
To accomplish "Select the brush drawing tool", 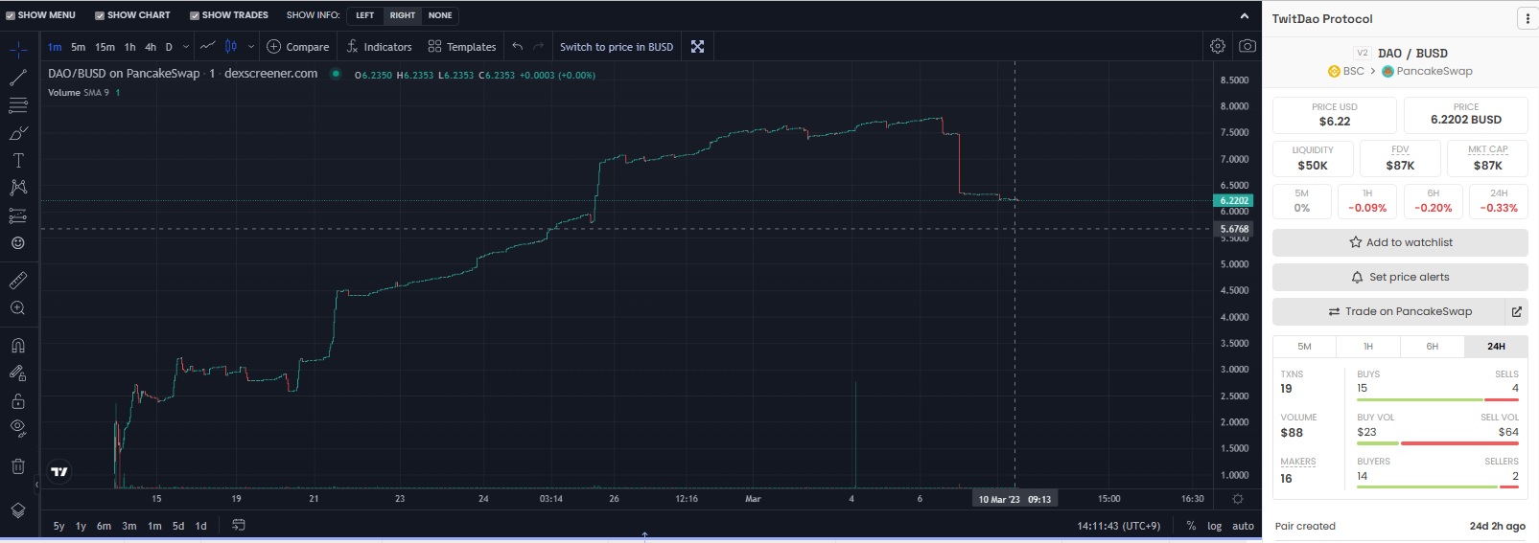I will click(18, 133).
